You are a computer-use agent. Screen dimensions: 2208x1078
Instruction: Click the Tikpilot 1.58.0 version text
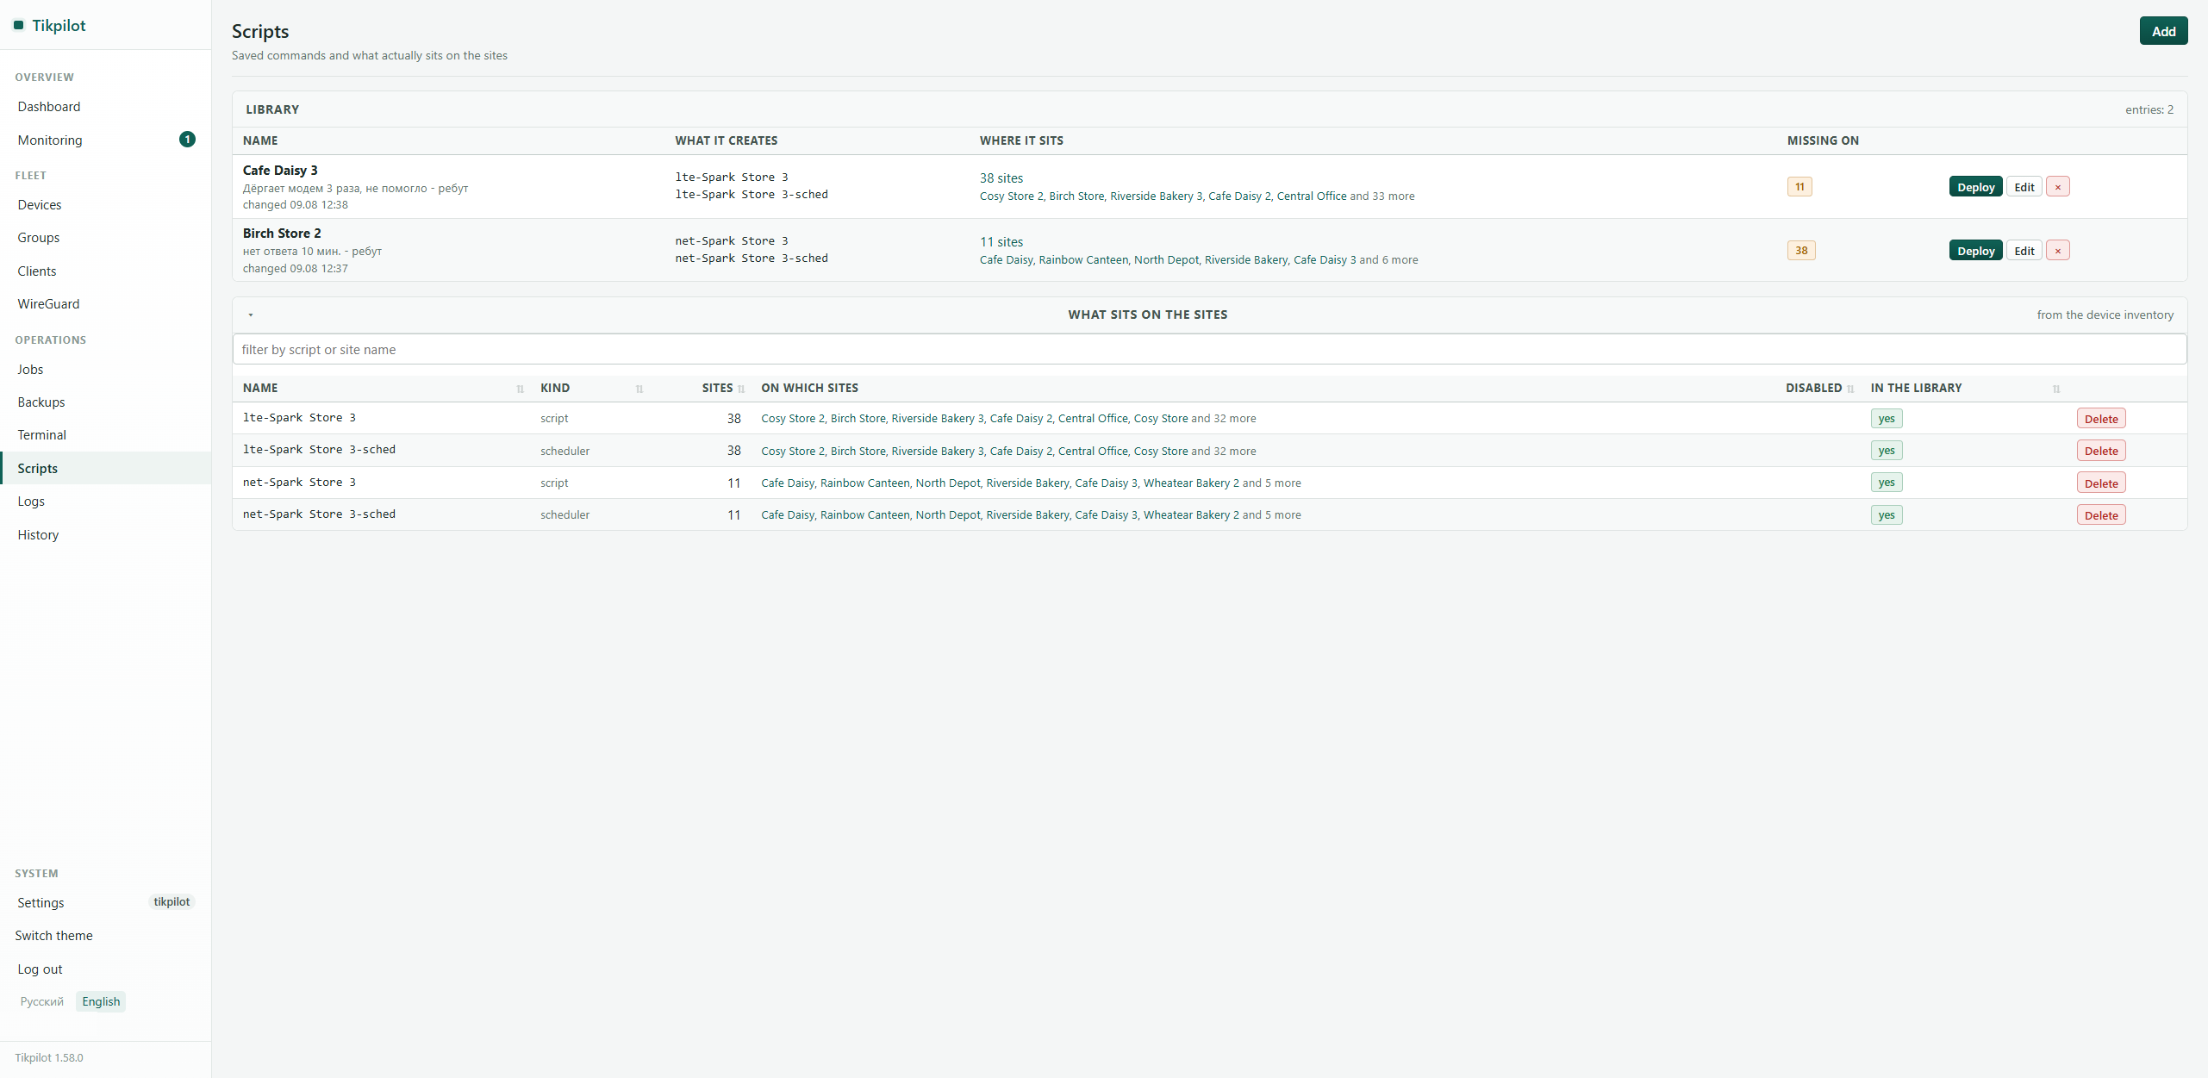click(x=49, y=1058)
